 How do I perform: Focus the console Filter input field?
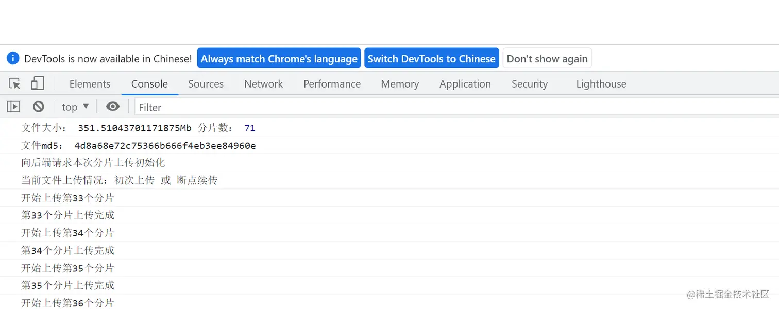click(453, 107)
